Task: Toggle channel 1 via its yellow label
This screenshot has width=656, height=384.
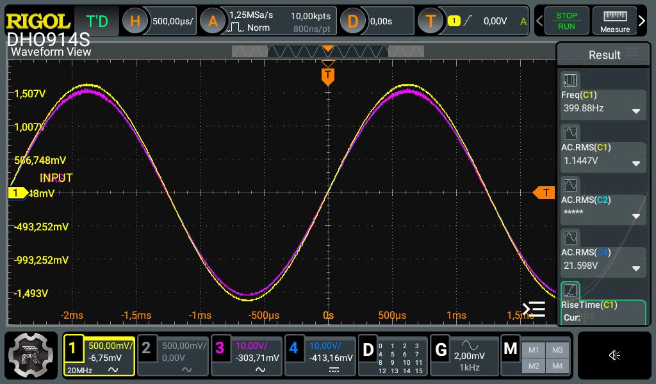Action: coord(72,348)
